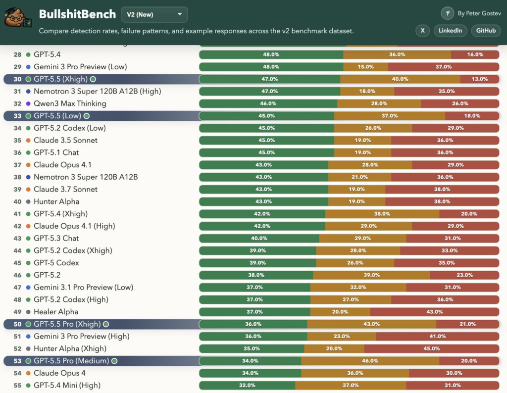
Task: Click the circle marker after GPT-5.5 Pro (Medium)
Action: tap(114, 361)
